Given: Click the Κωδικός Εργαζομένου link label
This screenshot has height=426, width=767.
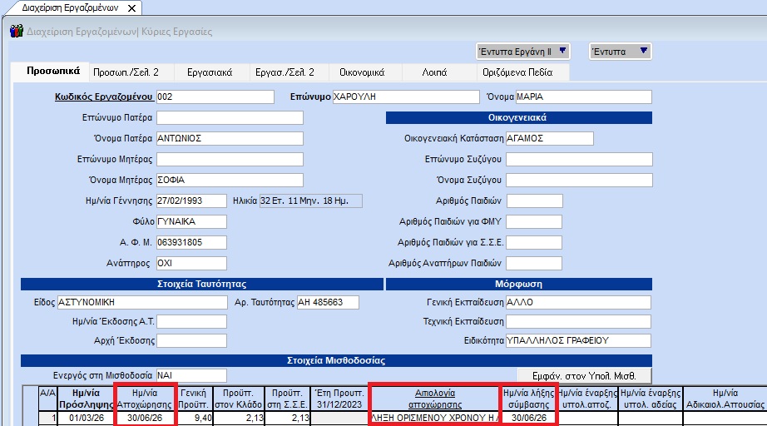Looking at the screenshot, I should pyautogui.click(x=103, y=97).
